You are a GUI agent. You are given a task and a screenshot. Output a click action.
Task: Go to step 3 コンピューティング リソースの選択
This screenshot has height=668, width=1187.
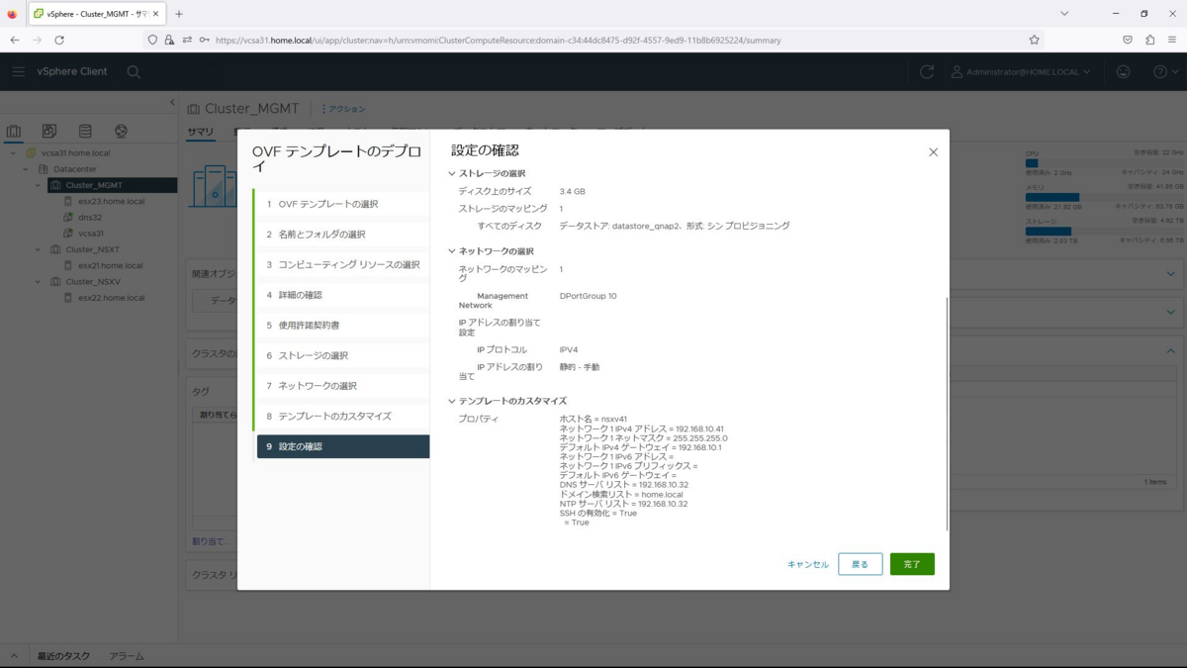coord(341,264)
